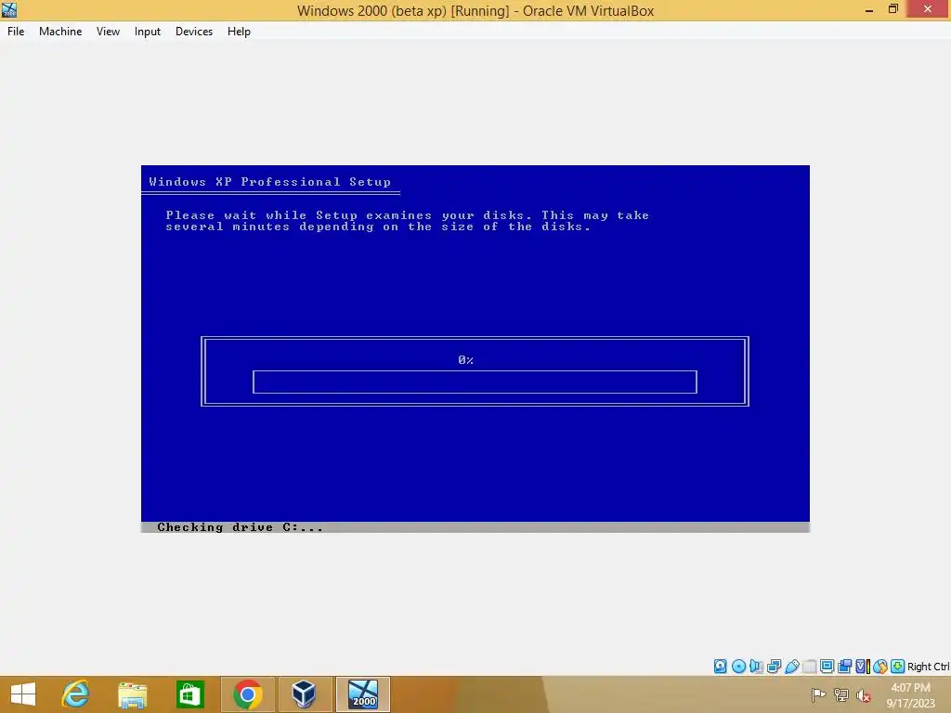Click the mouse integration indicator icon
Screen dimensions: 951x713
[880, 667]
